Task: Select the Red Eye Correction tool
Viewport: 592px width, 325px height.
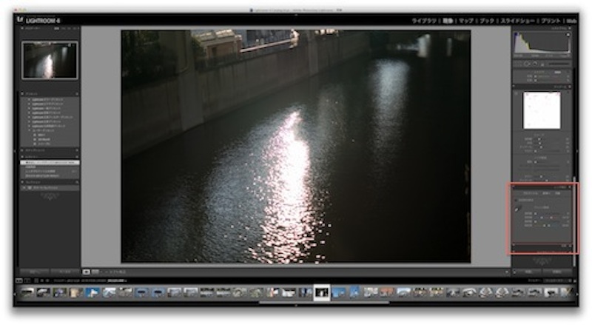Action: [x=534, y=64]
